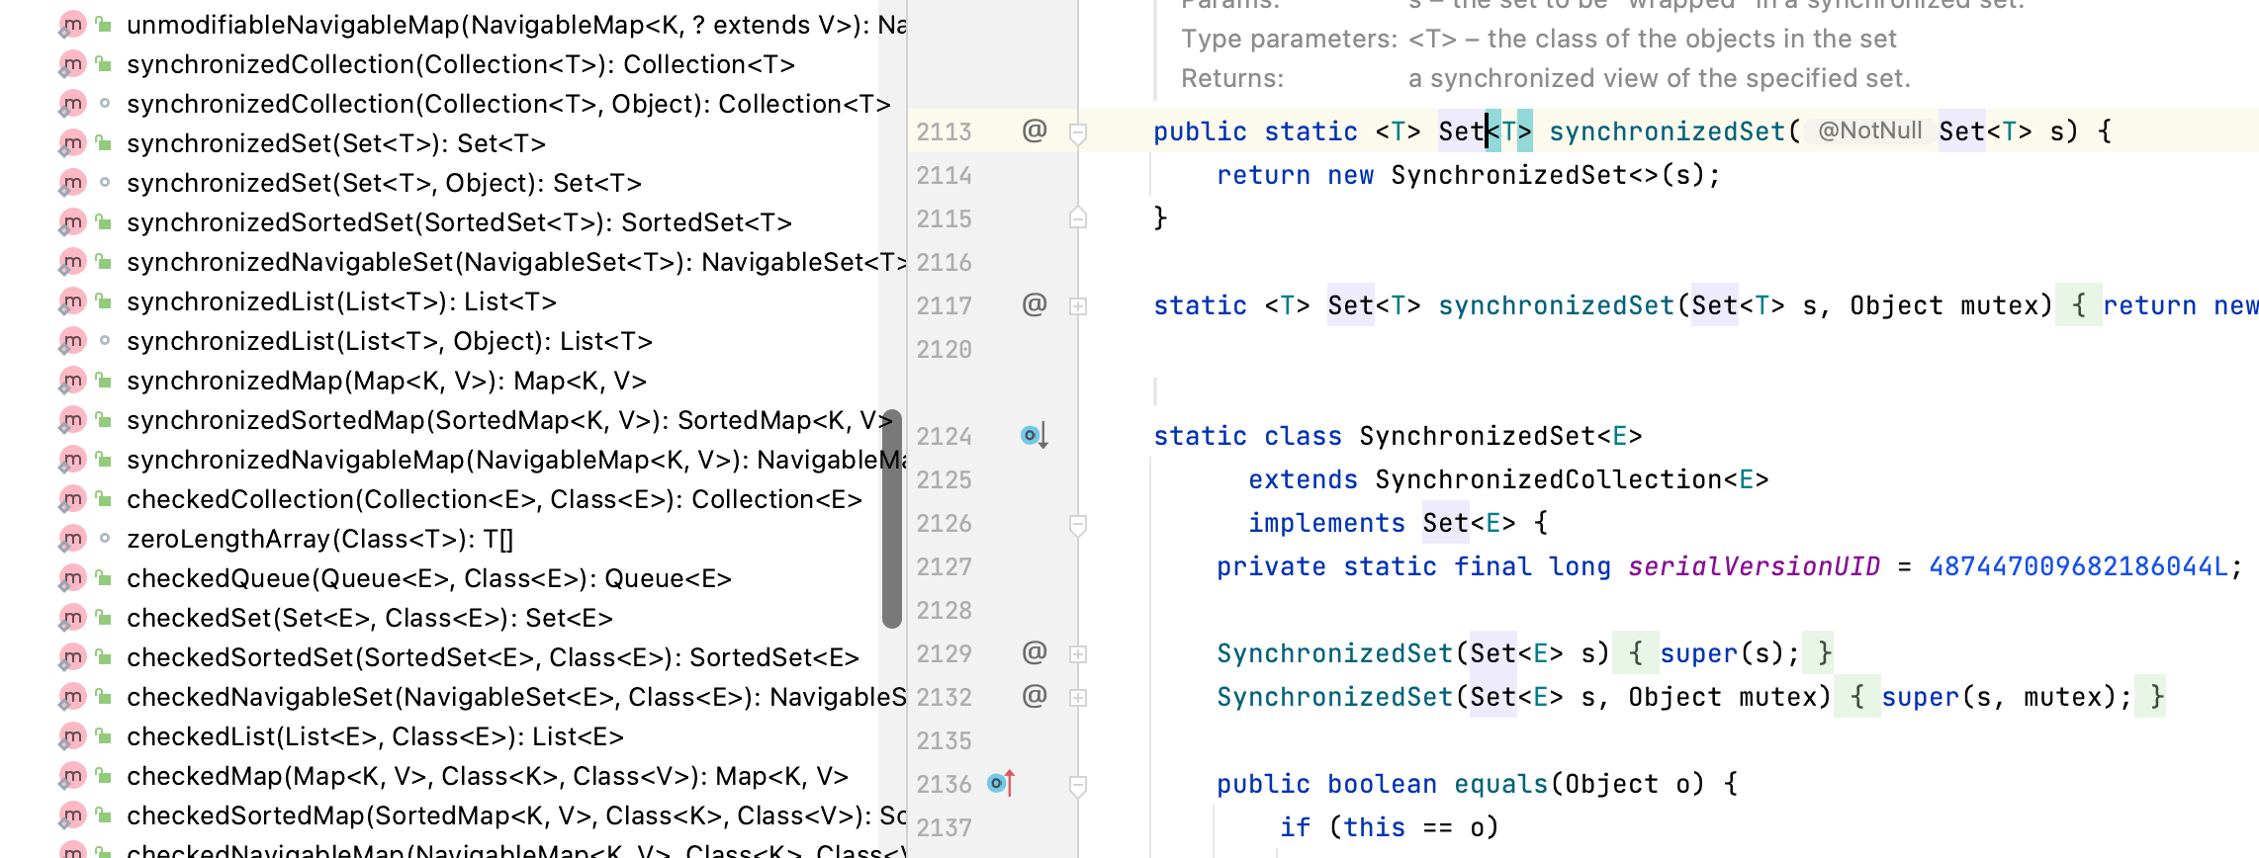The image size is (2259, 858).
Task: Collapse the synchronizedSet method at line 2113
Action: [1078, 132]
